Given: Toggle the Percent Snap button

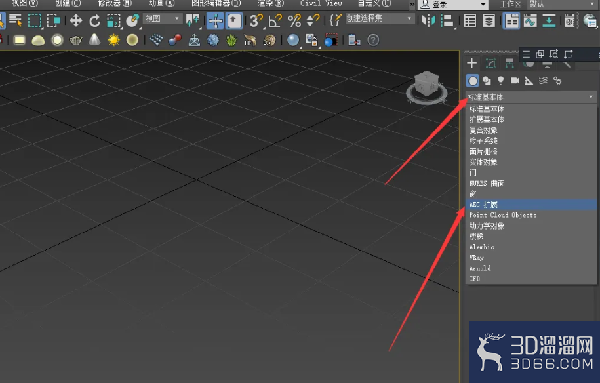Looking at the screenshot, I should pos(294,20).
